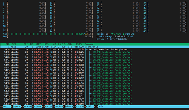Image resolution: width=189 pixels, height=110 pixels.
Task: Click the Mem usage bar meter
Action: tap(48, 34)
